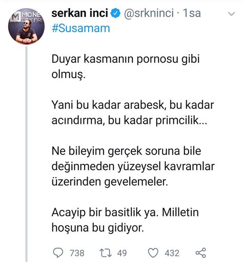243x262 pixels.
Task: Open the serkan inci display name
Action: [80, 13]
